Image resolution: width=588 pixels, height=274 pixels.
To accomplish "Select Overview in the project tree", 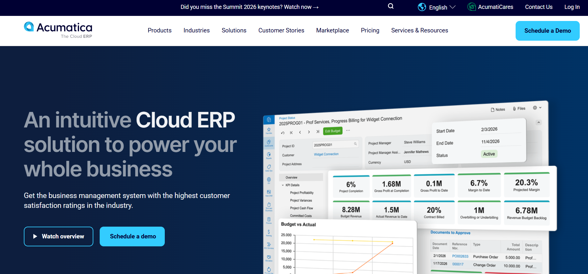I will click(301, 177).
